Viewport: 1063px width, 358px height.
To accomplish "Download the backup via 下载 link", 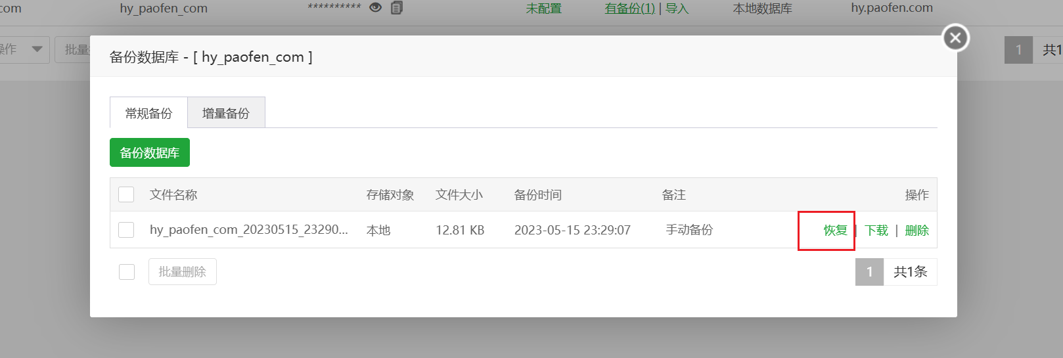I will click(876, 231).
